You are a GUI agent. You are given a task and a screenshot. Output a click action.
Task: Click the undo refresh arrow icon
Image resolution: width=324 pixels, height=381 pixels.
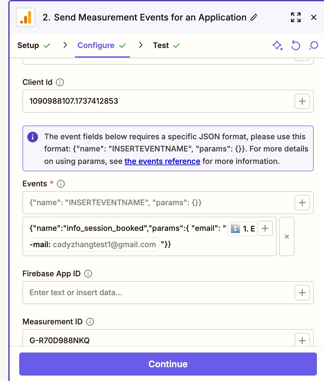click(x=296, y=45)
